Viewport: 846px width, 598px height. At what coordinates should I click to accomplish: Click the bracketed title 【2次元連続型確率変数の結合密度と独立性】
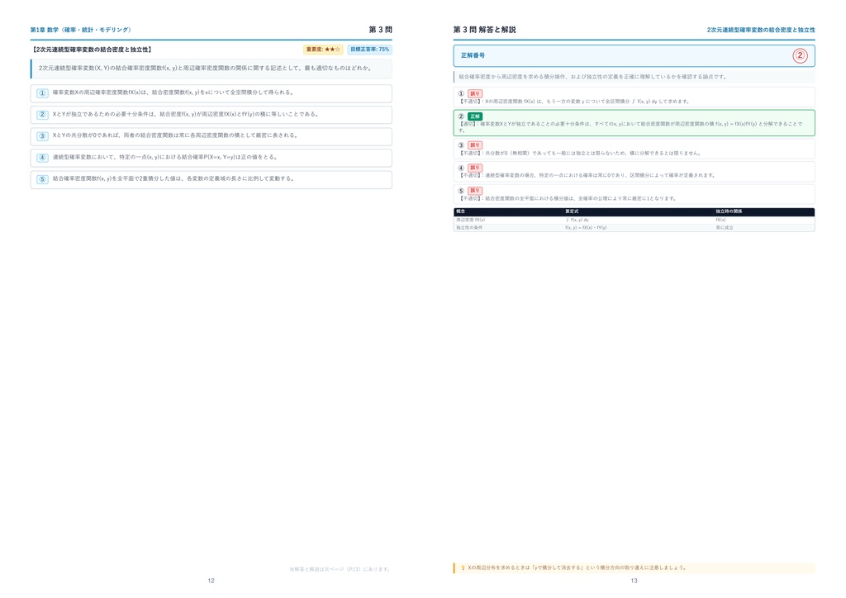click(x=93, y=50)
